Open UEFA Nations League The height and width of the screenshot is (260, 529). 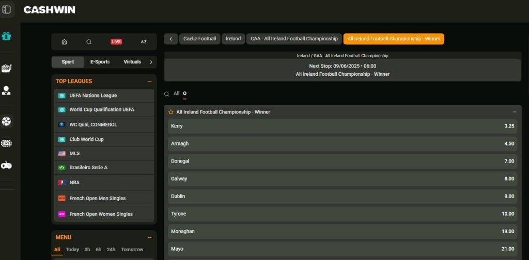(104, 95)
